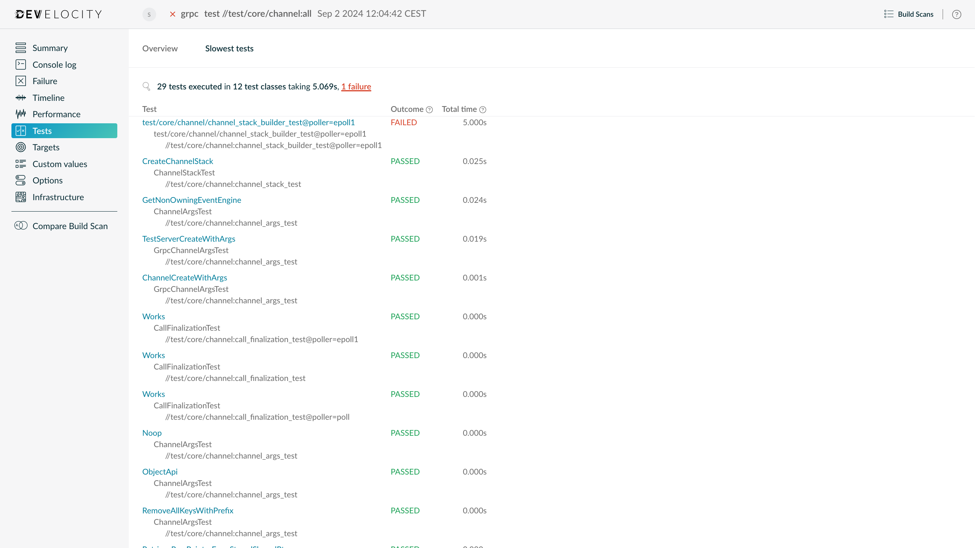Dismiss the grpc scan with the X
975x548 pixels.
(x=173, y=14)
